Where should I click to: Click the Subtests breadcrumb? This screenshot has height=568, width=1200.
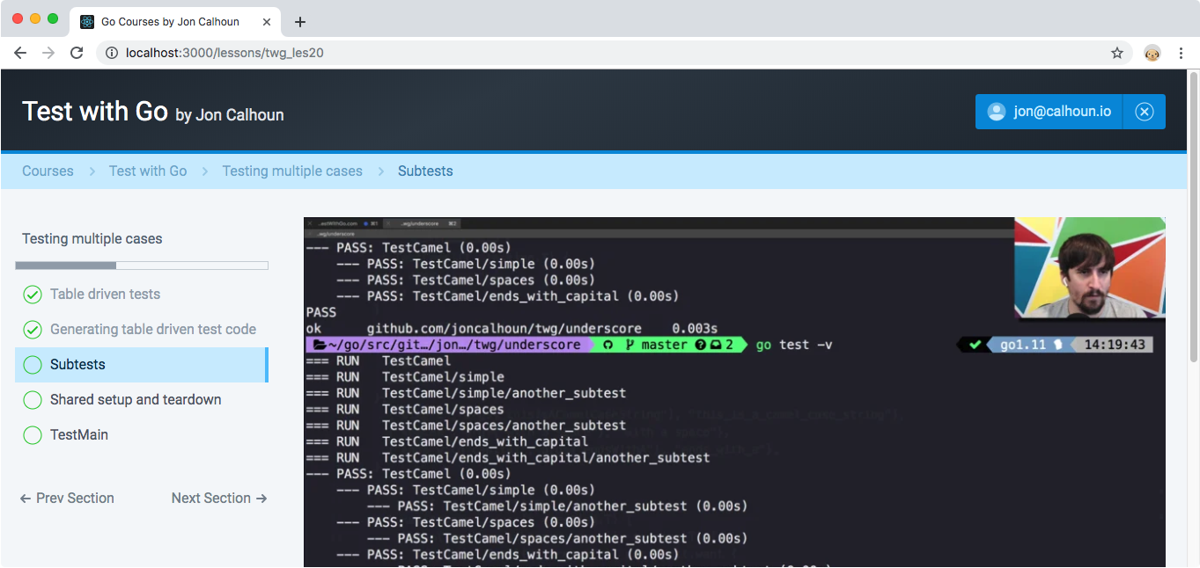pos(425,171)
